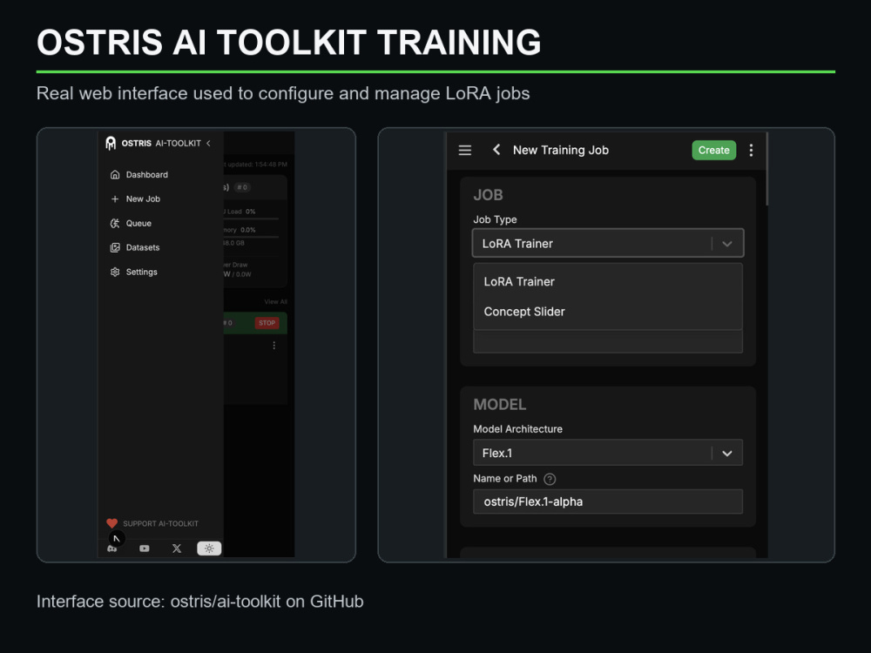This screenshot has width=871, height=653.
Task: Open the Discord icon link
Action: click(x=112, y=549)
